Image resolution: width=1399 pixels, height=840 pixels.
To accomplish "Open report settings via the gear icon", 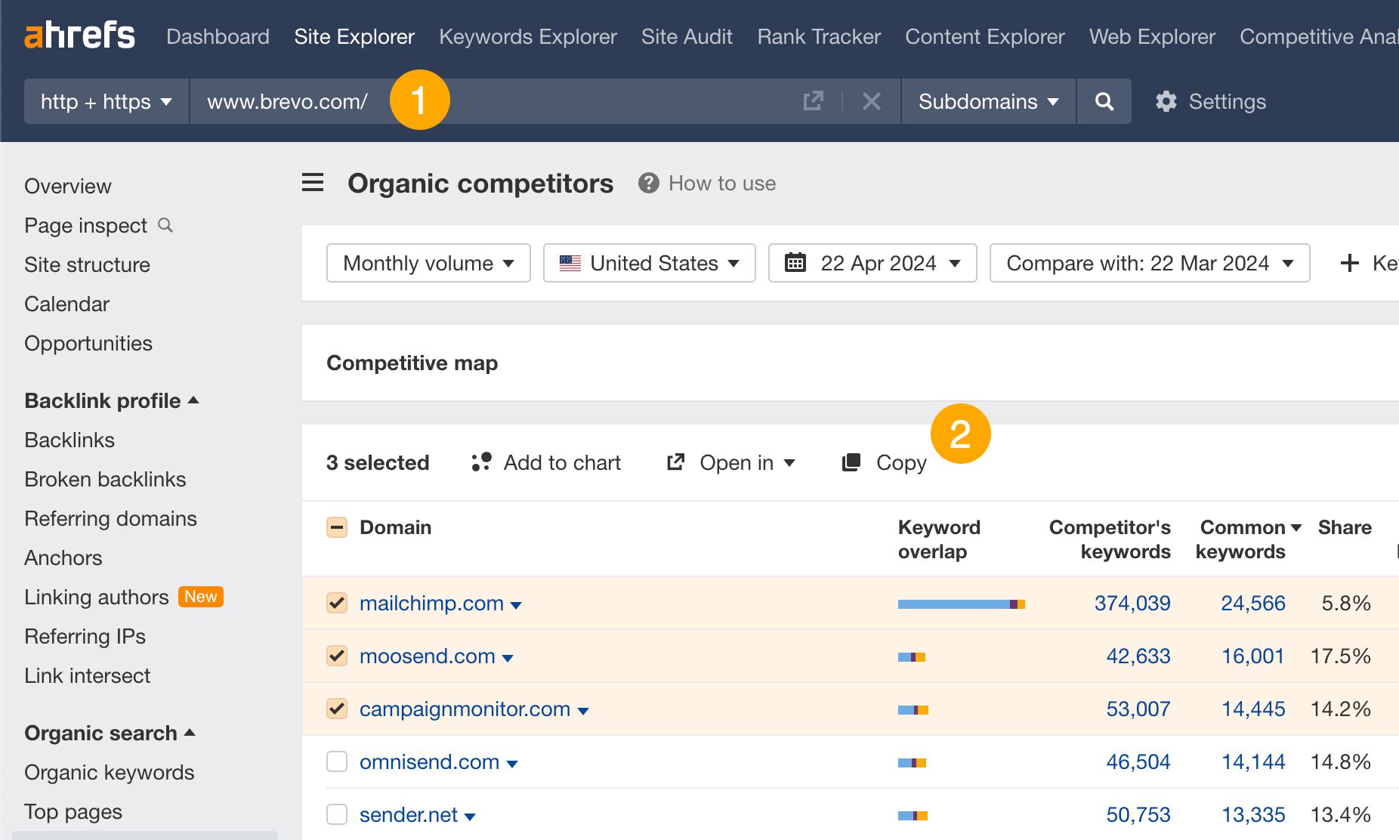I will (x=1166, y=101).
